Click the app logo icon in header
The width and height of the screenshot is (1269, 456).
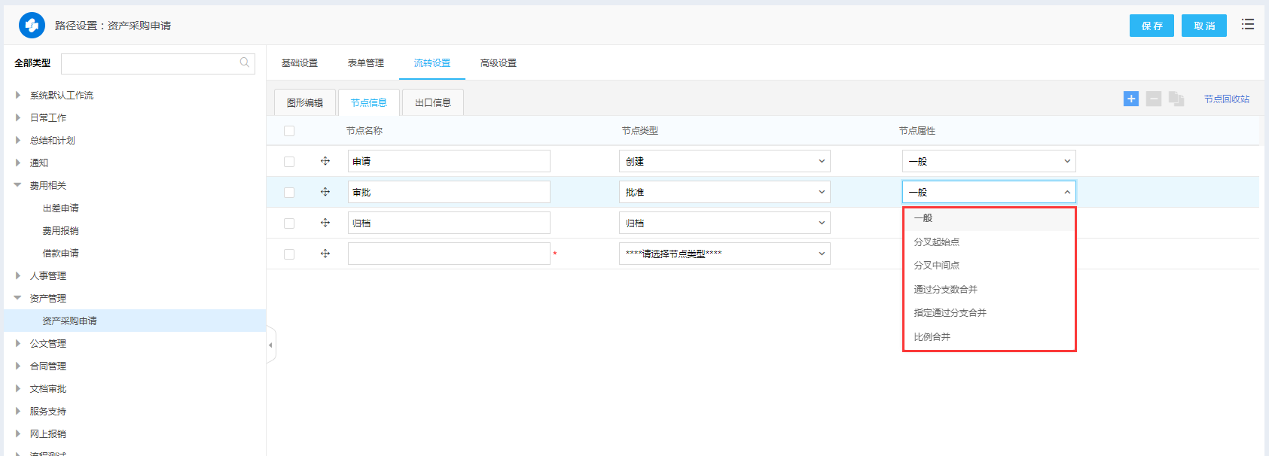(32, 26)
